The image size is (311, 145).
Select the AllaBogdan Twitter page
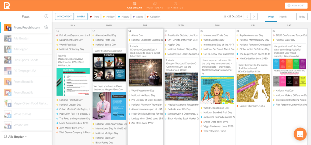[26, 49]
